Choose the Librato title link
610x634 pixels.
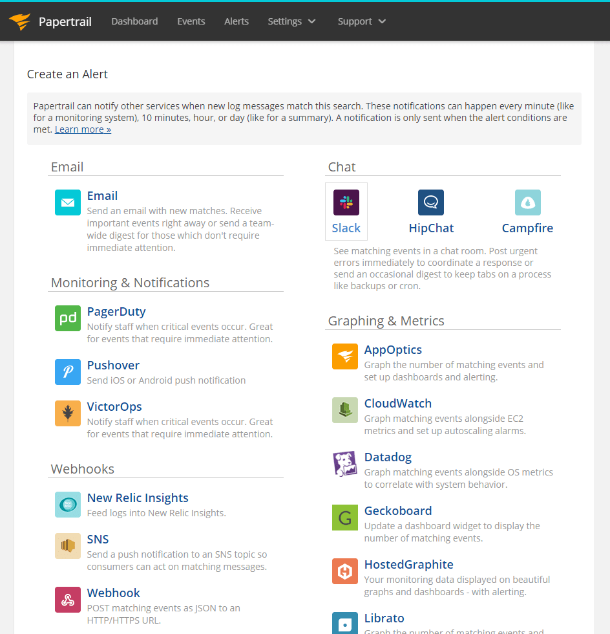click(384, 618)
